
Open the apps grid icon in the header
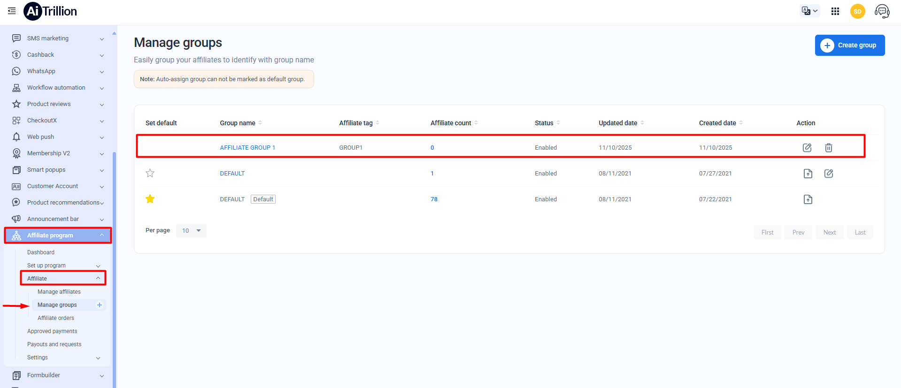835,11
